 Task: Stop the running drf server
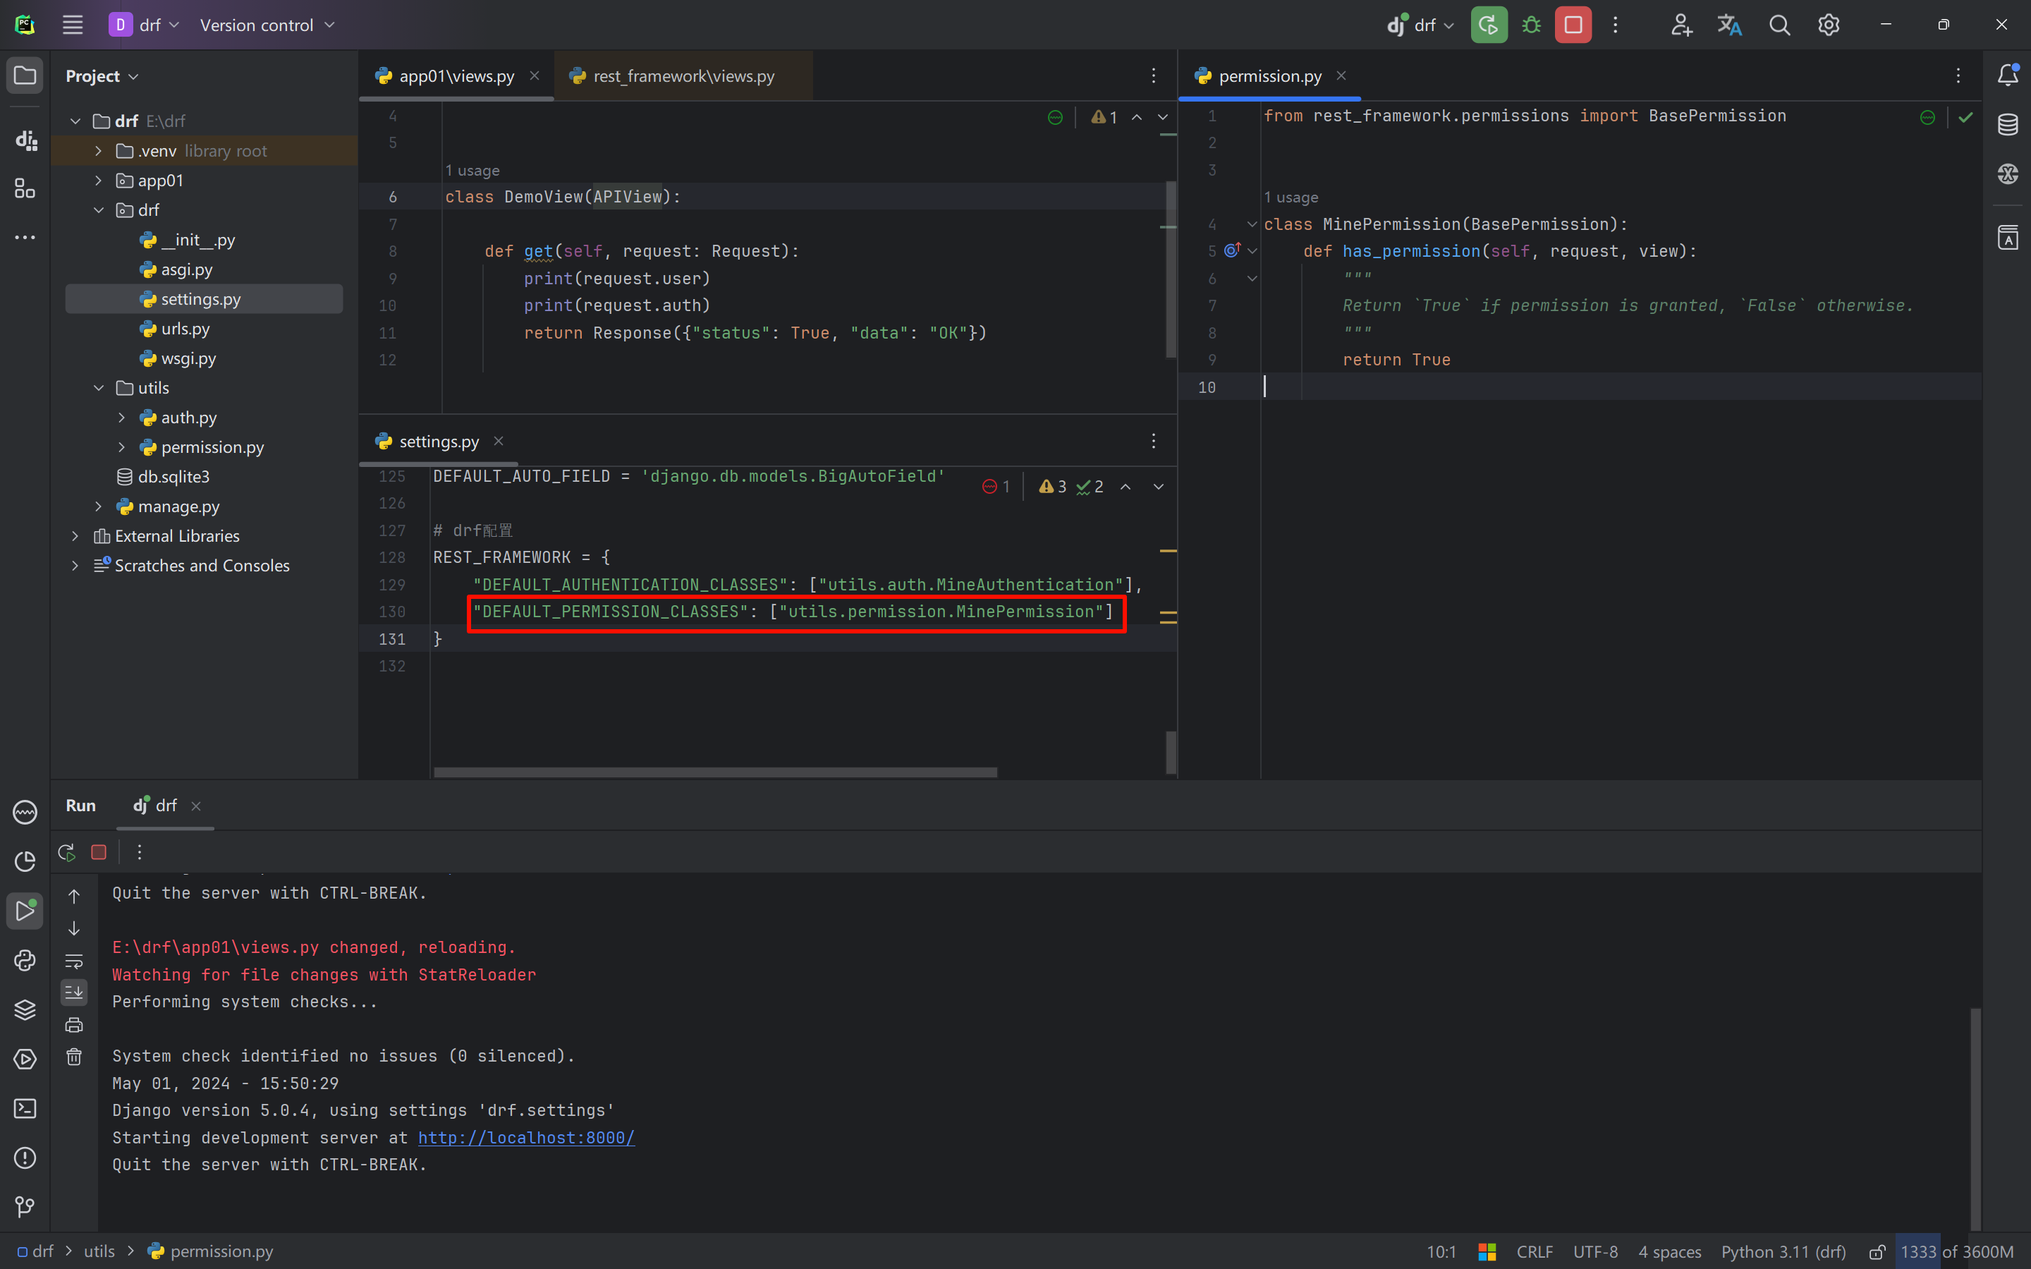(x=1573, y=25)
